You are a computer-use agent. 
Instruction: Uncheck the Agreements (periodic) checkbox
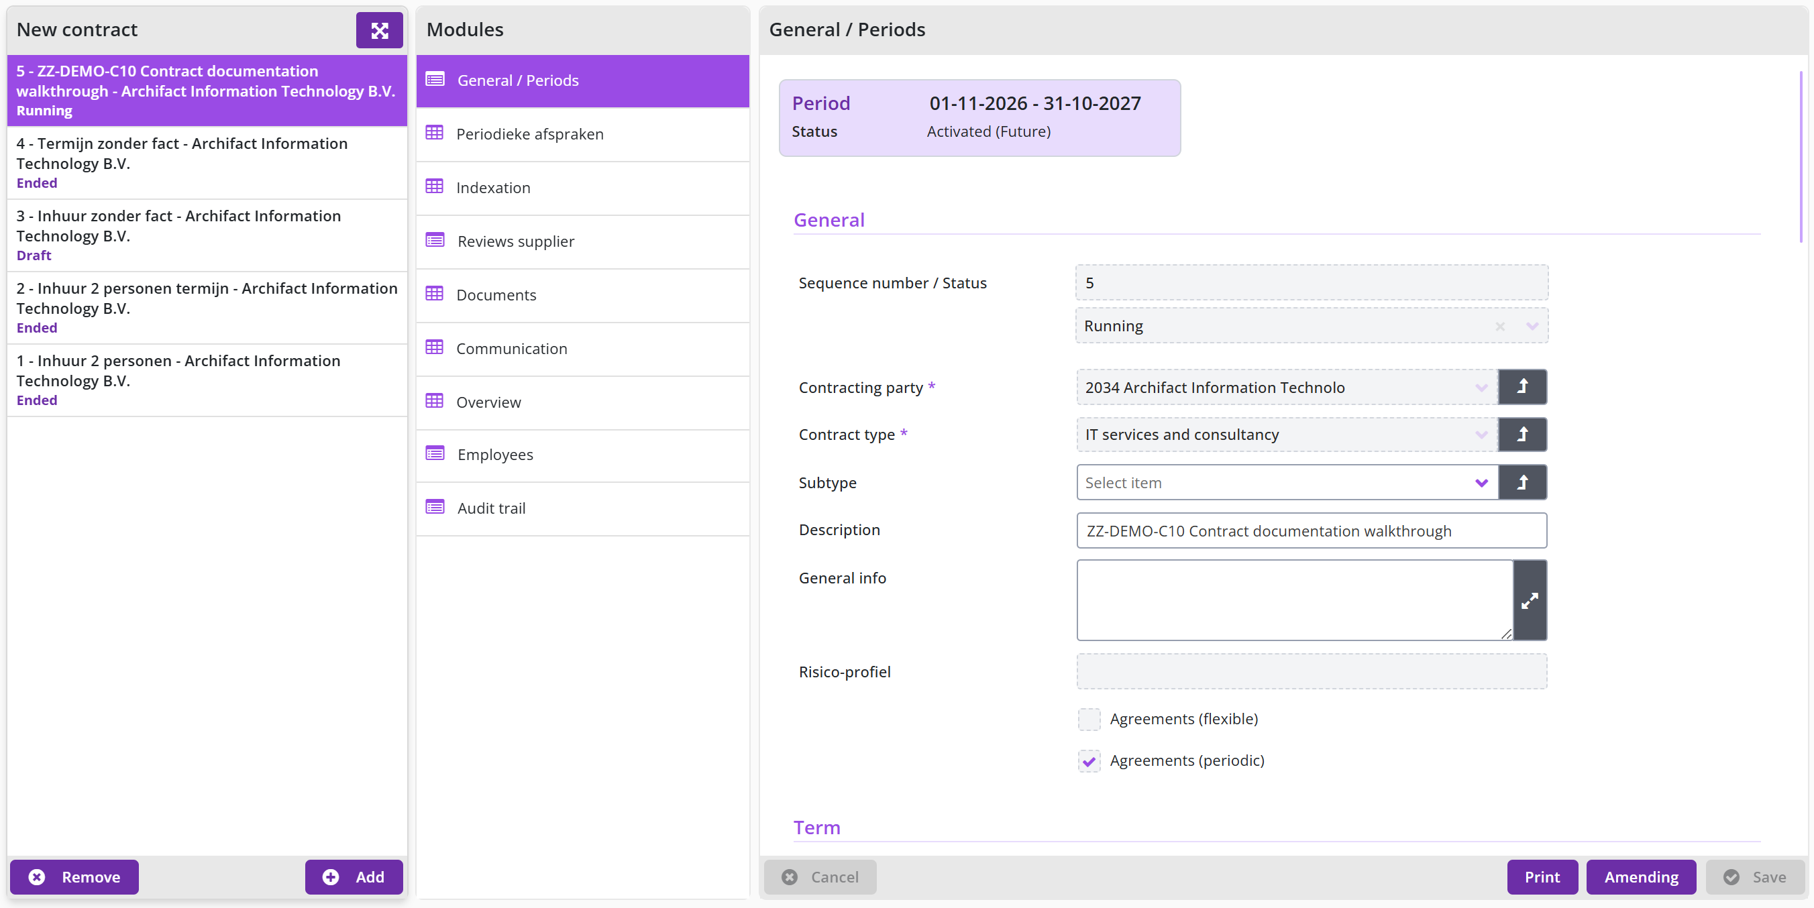click(x=1089, y=760)
